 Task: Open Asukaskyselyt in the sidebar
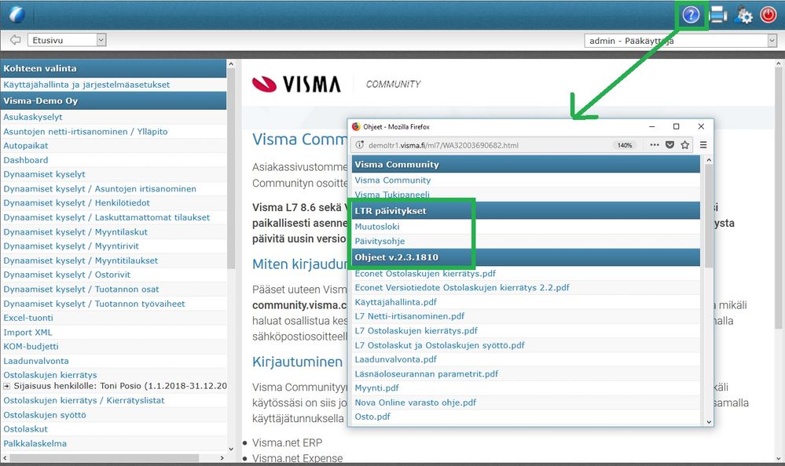click(x=33, y=117)
